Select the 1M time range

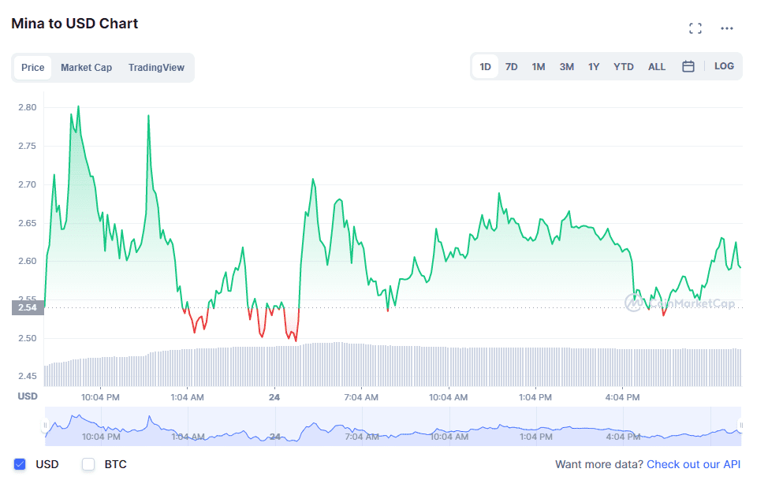(x=539, y=66)
